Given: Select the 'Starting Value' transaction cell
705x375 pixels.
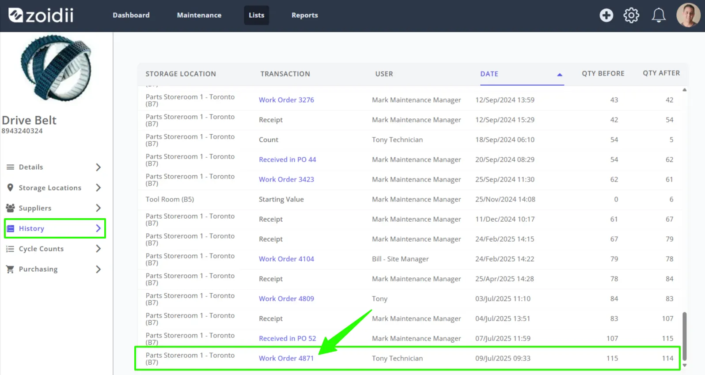Looking at the screenshot, I should click(x=281, y=199).
